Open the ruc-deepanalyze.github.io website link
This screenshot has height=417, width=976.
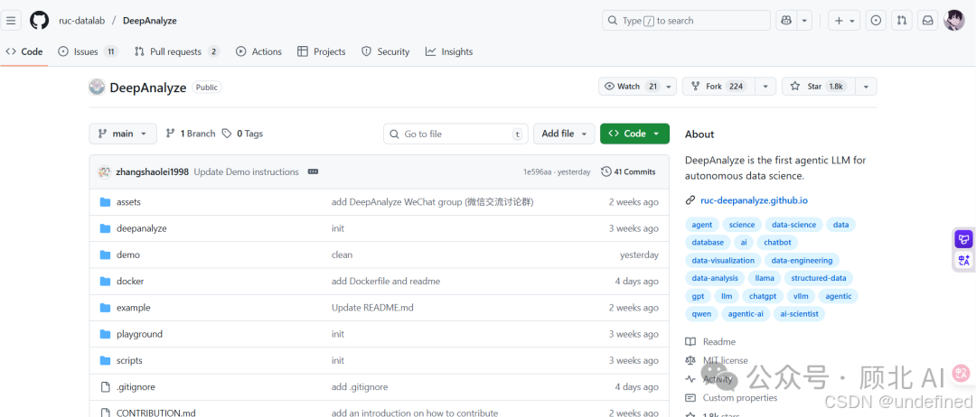754,200
